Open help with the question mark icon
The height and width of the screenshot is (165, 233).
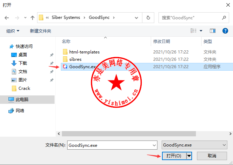pos(225,31)
